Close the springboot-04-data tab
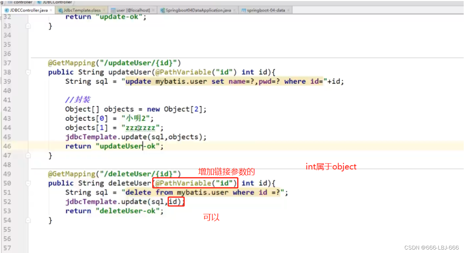Screen dimensions: 464x253 pyautogui.click(x=288, y=10)
